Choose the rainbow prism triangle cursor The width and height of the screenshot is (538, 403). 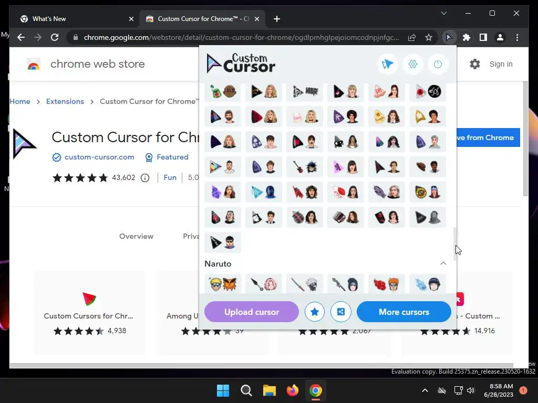[223, 167]
